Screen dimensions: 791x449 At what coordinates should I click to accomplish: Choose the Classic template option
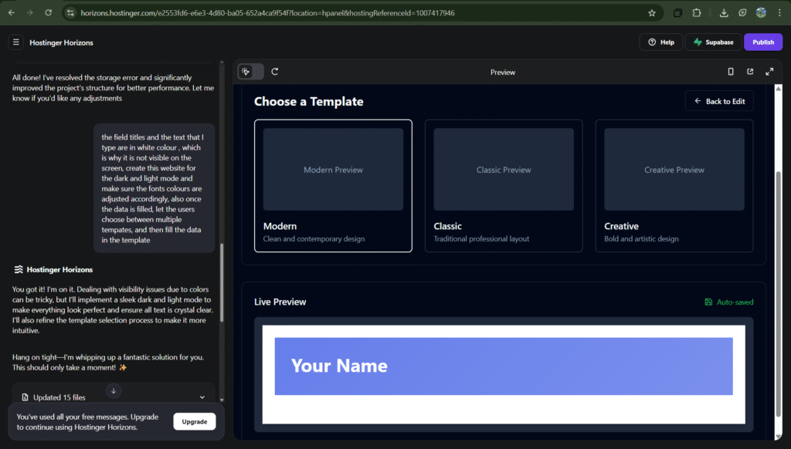[x=504, y=185]
